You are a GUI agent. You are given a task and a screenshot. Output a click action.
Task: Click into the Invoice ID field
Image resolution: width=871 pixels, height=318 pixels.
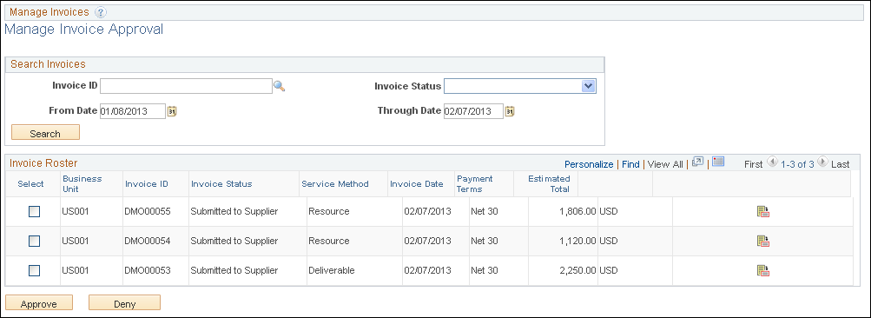coord(186,86)
